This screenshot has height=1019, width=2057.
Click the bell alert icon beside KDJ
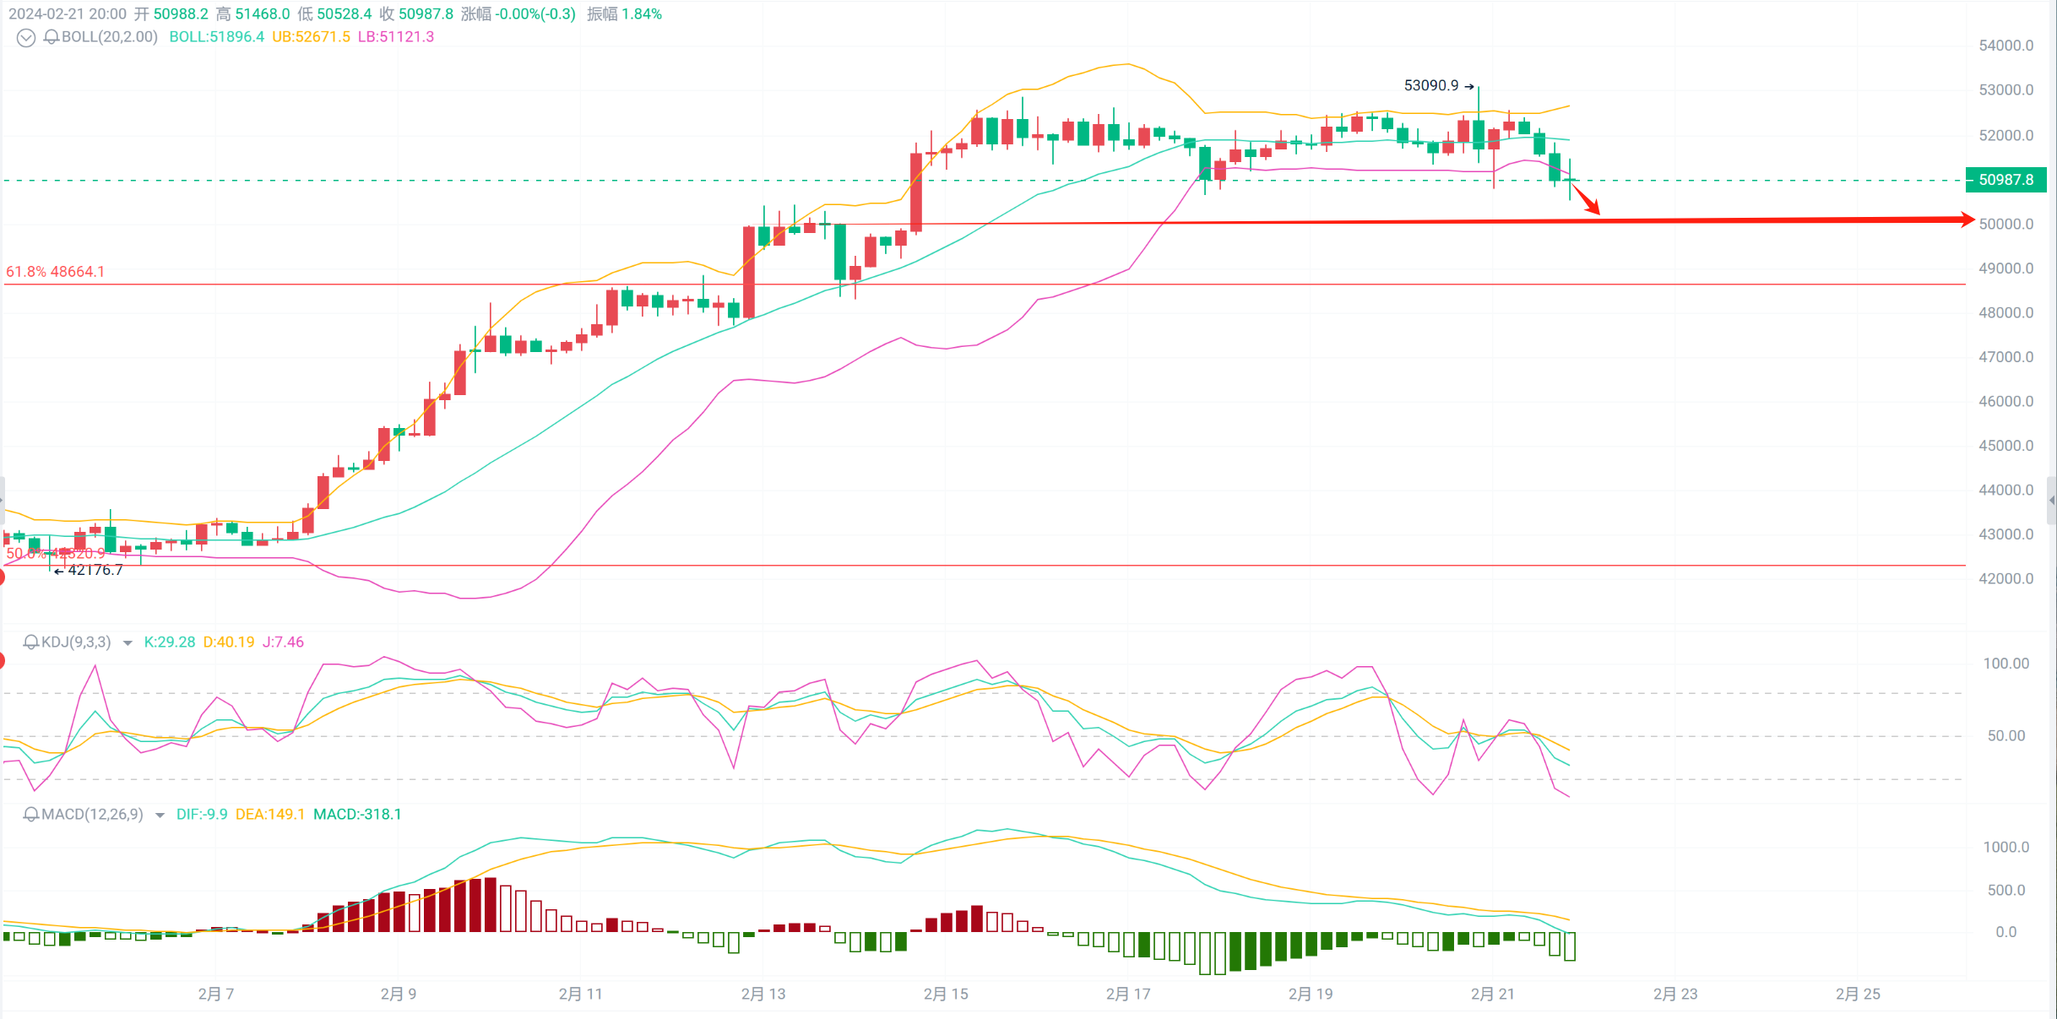31,642
